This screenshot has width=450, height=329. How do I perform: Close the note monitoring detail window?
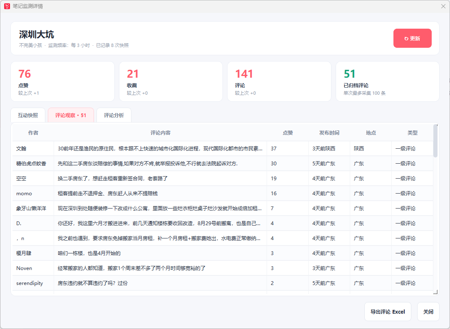443,6
